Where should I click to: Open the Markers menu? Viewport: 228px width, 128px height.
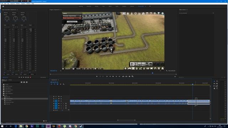(18, 4)
